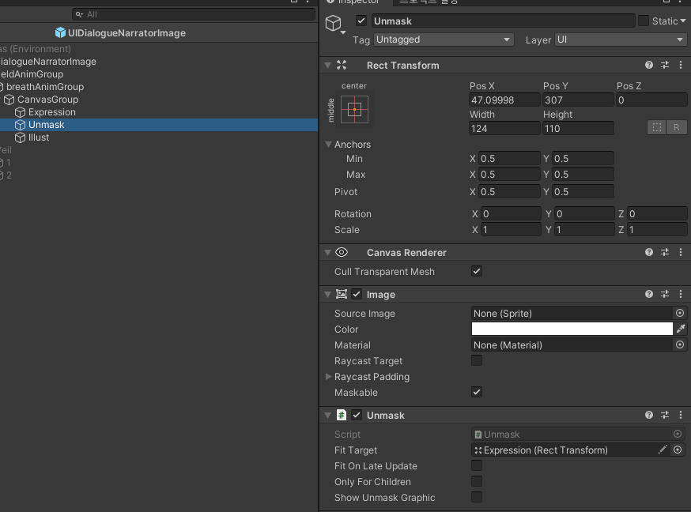Open the GameObject icon picker in Inspector
691x512 pixels.
click(x=334, y=23)
